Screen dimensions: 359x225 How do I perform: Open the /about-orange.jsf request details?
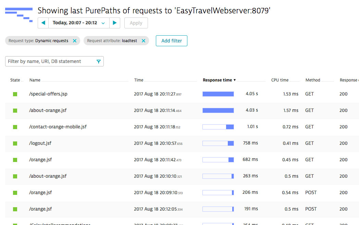click(48, 110)
